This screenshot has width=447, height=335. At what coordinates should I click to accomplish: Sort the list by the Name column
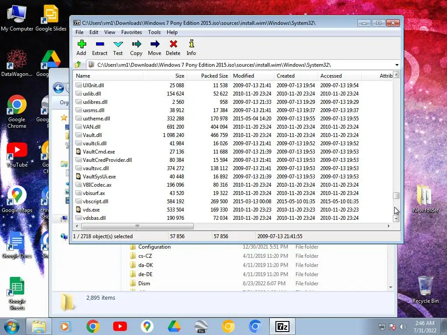(108, 76)
